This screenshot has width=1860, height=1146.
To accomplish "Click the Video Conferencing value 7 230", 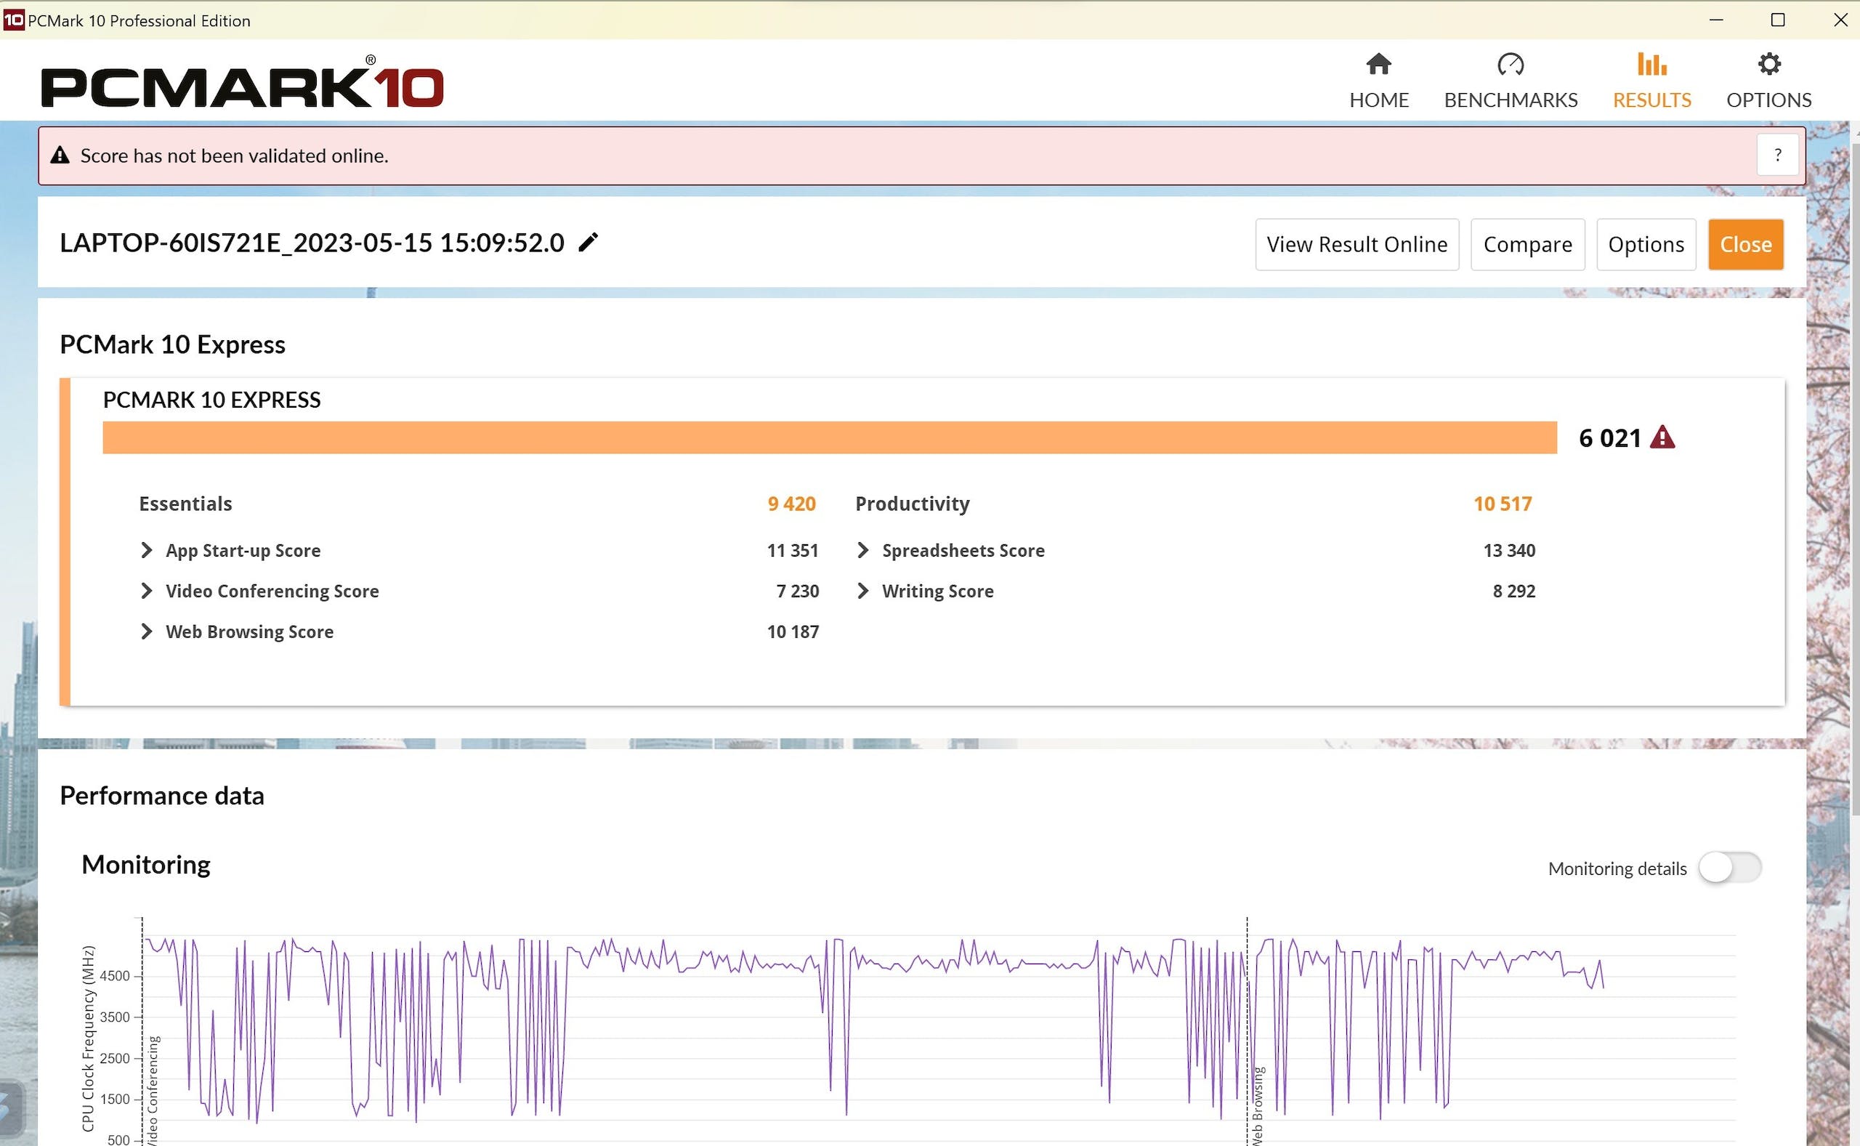I will click(797, 592).
